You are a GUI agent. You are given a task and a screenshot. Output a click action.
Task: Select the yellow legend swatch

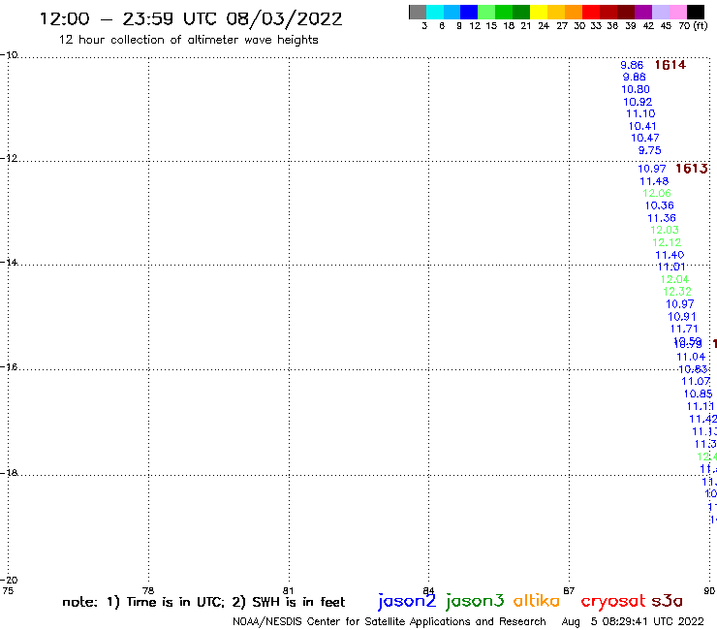coord(539,12)
